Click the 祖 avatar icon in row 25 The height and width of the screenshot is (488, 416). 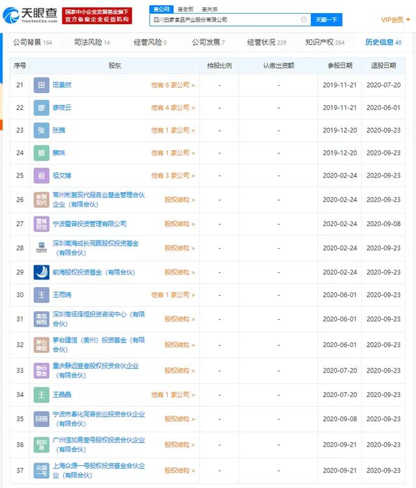click(x=42, y=175)
